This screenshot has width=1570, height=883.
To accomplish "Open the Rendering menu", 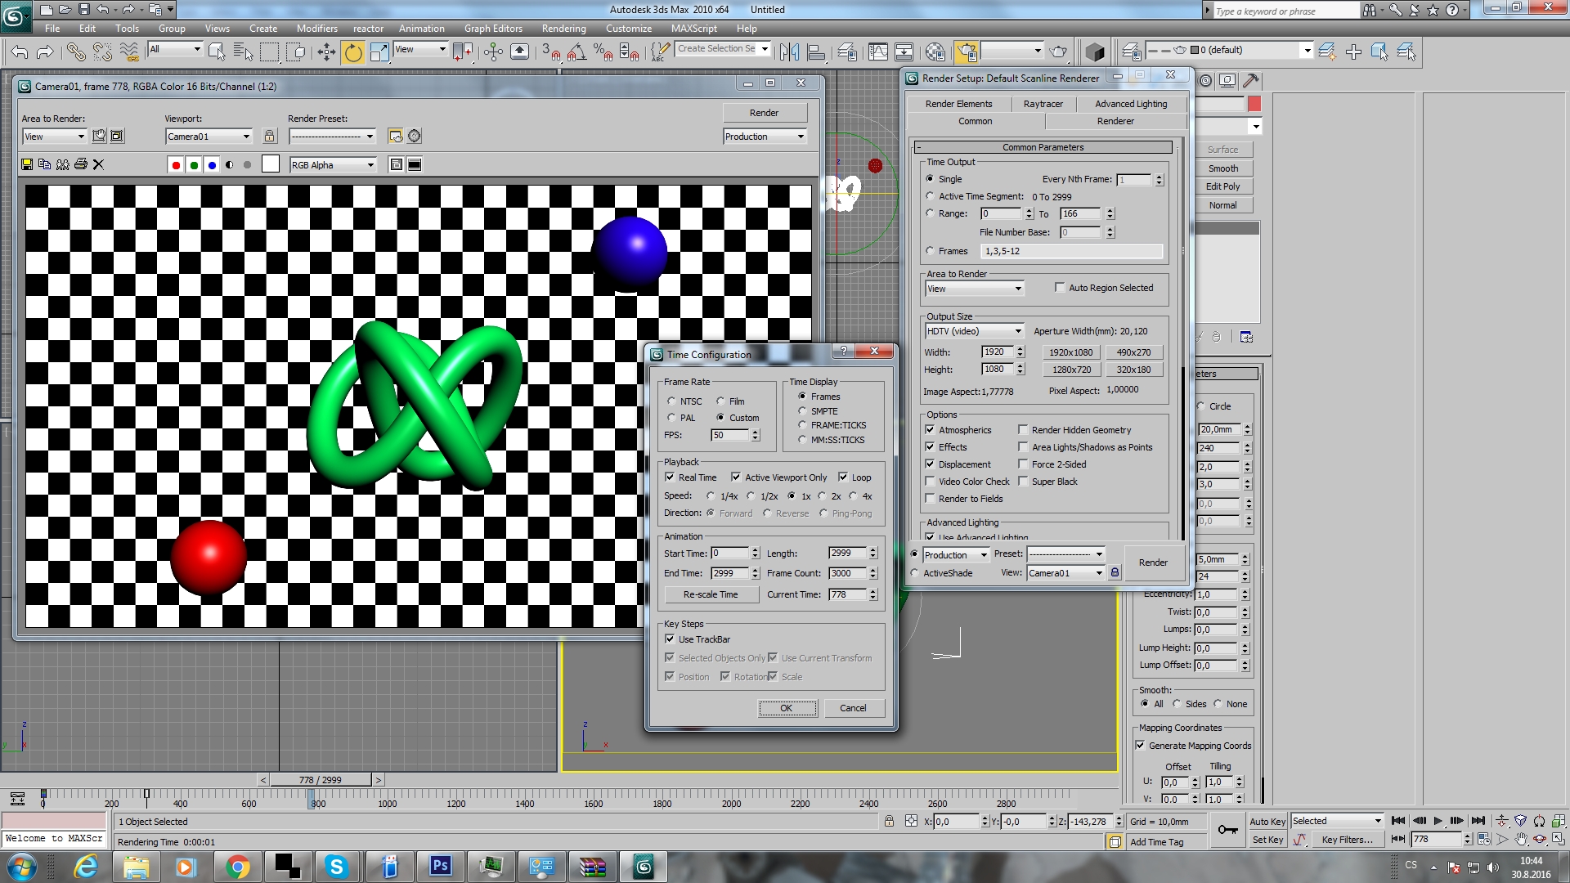I will click(563, 29).
